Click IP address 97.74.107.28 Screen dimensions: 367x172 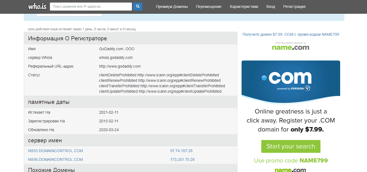tap(181, 151)
